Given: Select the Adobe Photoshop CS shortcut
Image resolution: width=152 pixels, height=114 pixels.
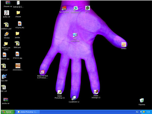Looking at the screenshot, I should click(59, 92).
